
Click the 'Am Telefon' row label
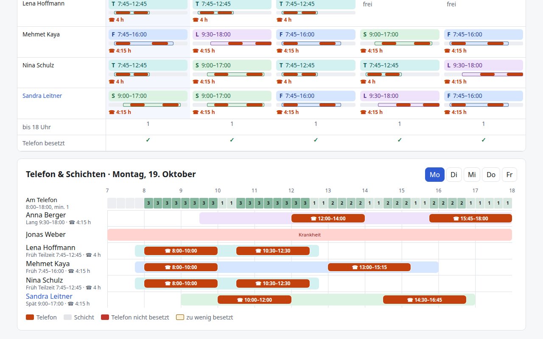(42, 200)
